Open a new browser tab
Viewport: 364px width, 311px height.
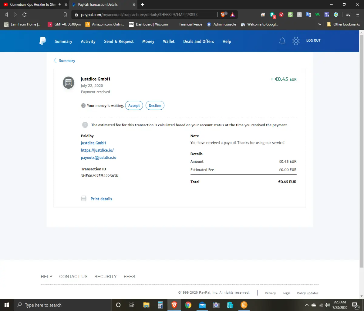[143, 5]
